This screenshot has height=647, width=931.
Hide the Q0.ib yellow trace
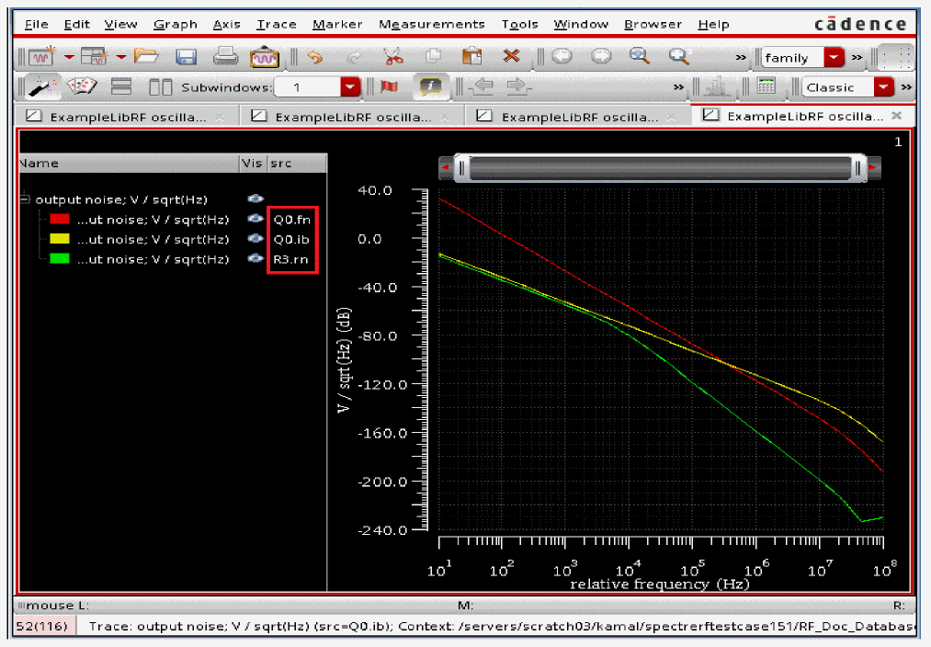click(255, 239)
